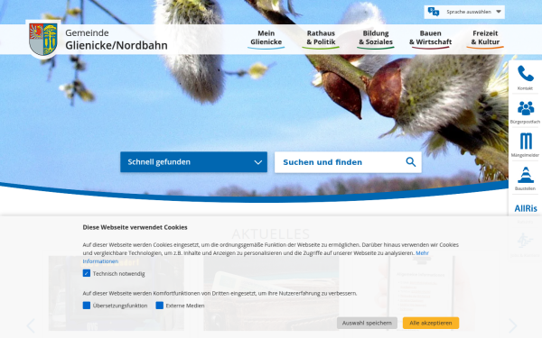Expand the Schnell gefunden dropdown

click(x=193, y=161)
